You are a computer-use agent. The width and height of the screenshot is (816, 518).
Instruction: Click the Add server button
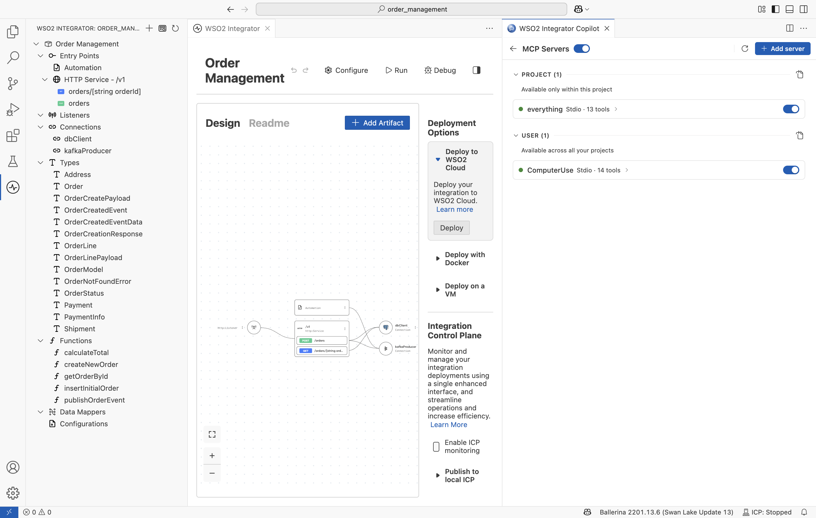coord(783,49)
